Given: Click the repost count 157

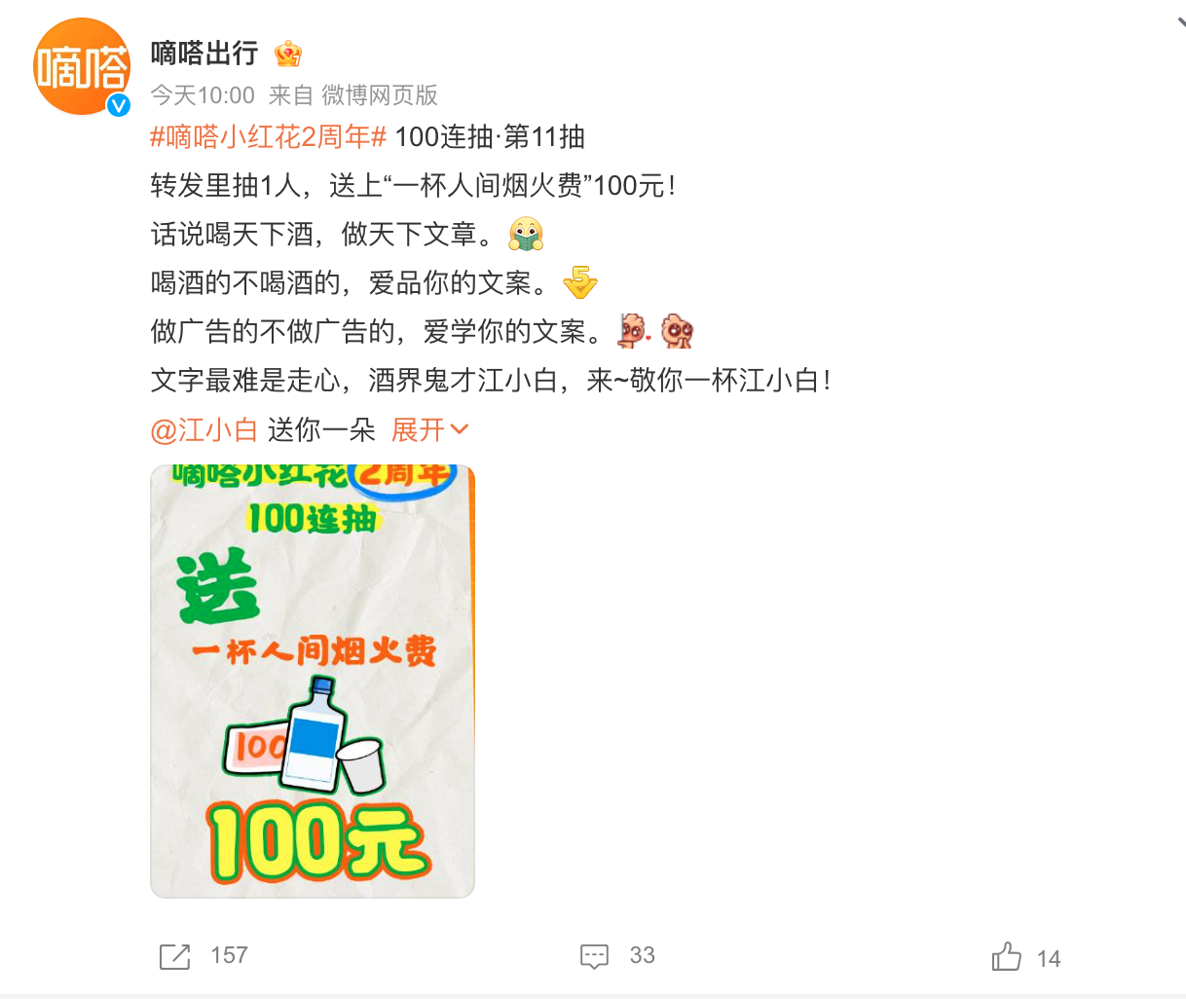Looking at the screenshot, I should point(229,955).
